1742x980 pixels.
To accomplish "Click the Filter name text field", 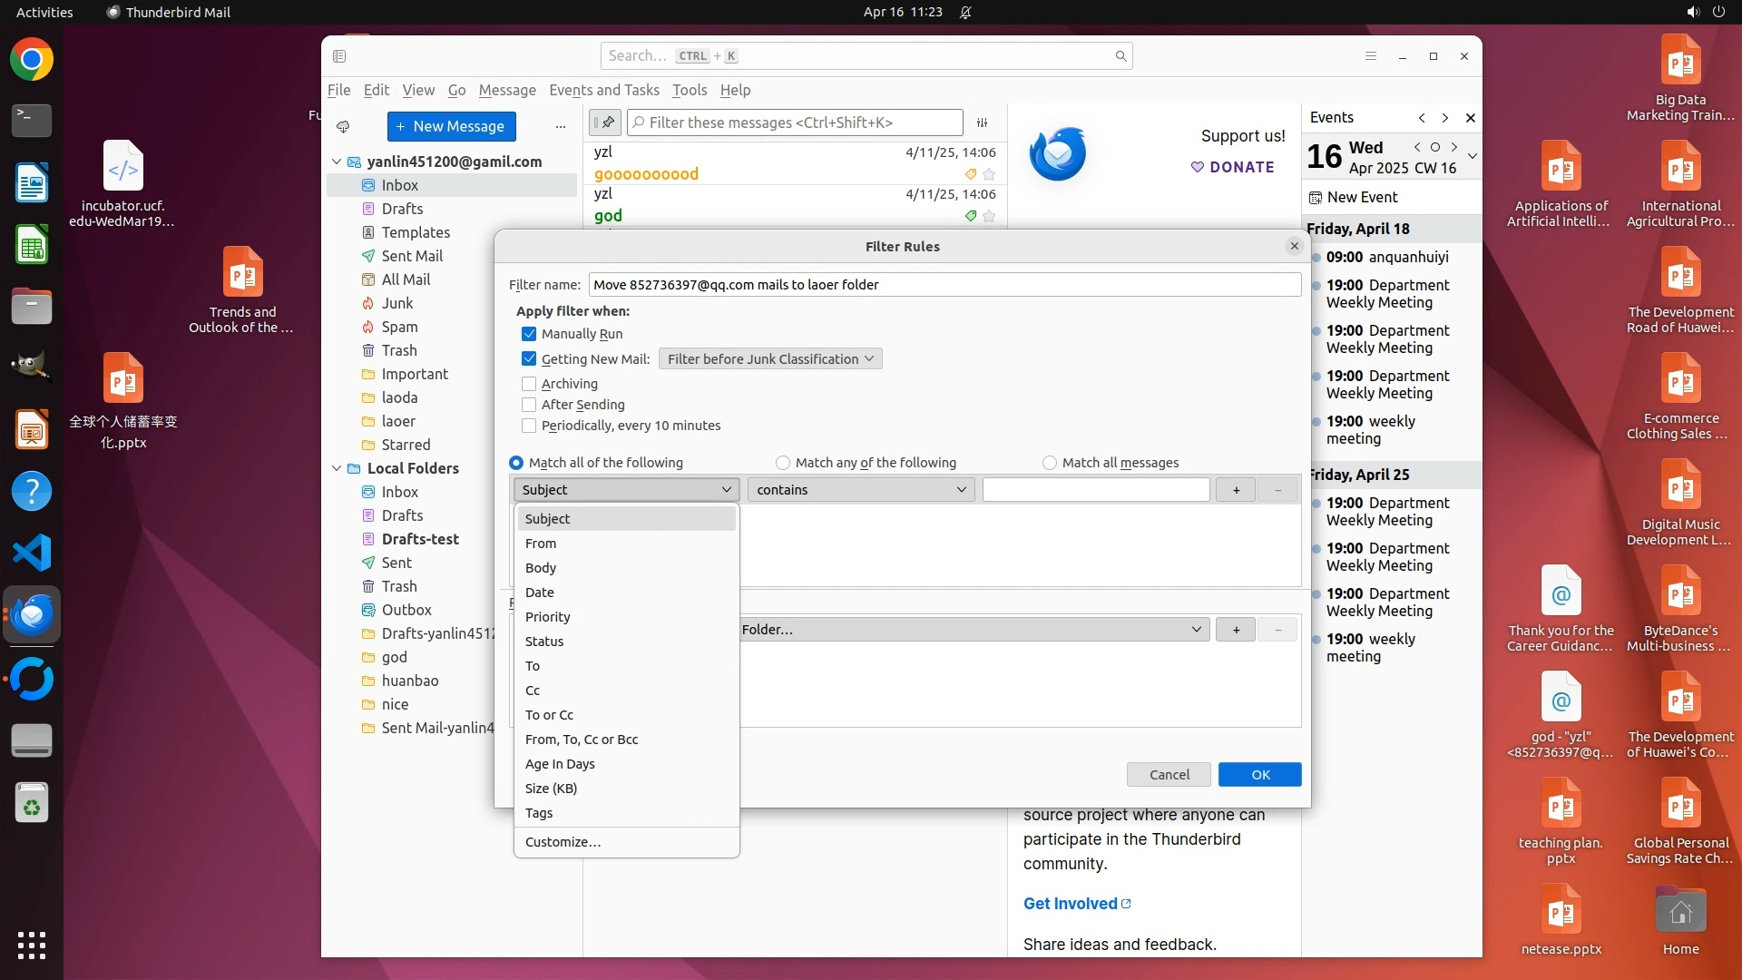I will coord(944,285).
